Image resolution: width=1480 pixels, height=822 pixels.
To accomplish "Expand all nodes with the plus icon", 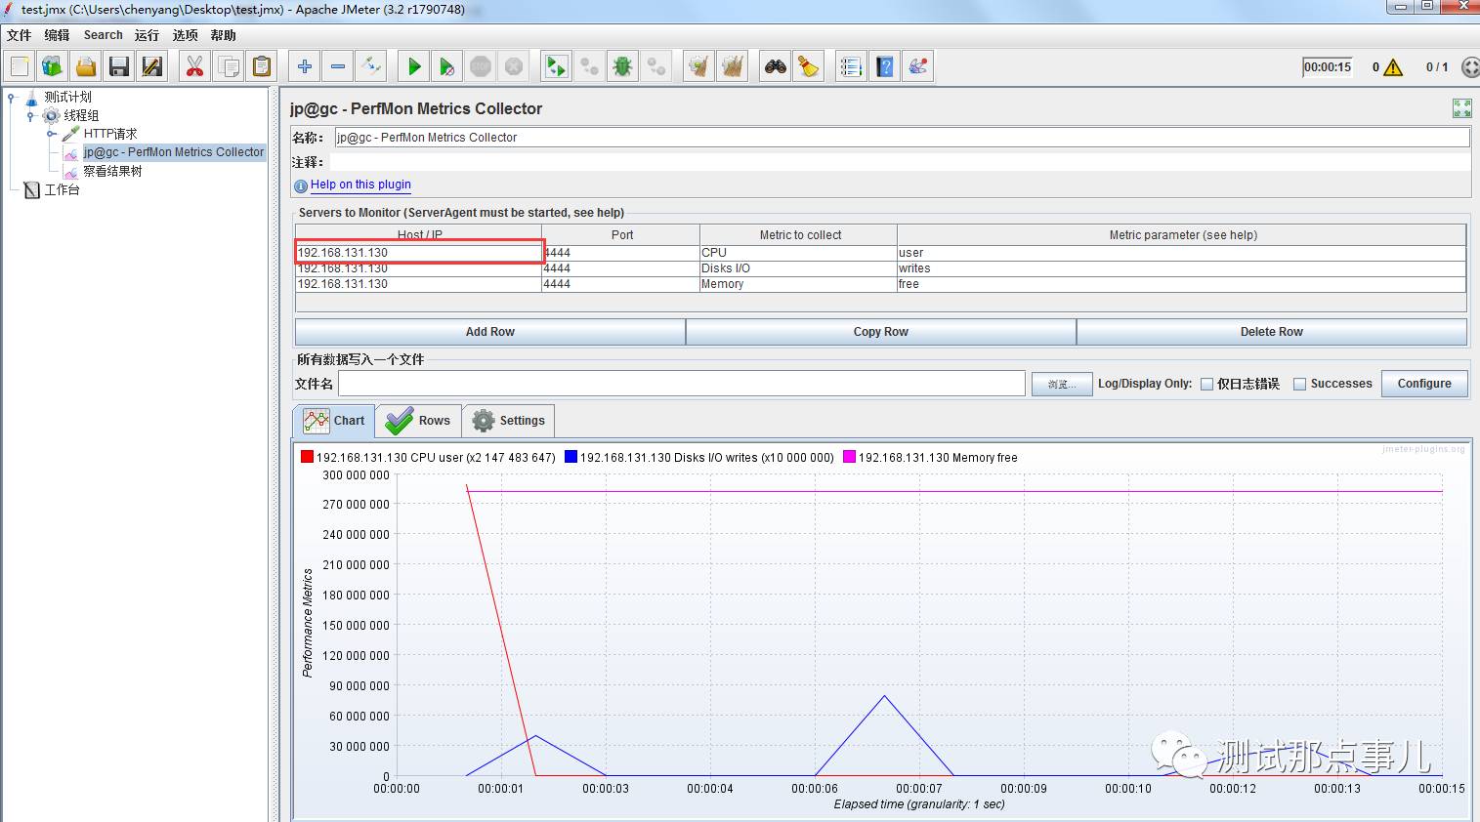I will (x=305, y=66).
